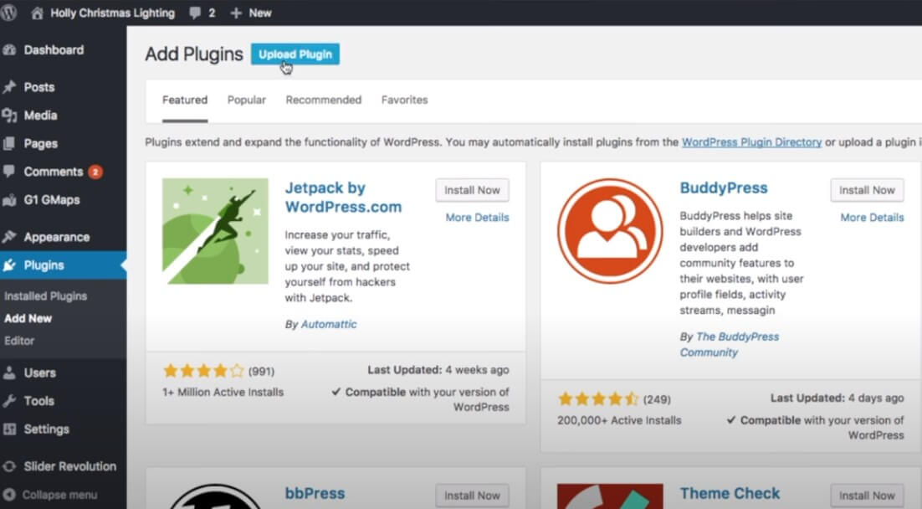Click the '200,000+ Active Installs' text
Viewport: 922px width, 509px height.
pos(619,421)
